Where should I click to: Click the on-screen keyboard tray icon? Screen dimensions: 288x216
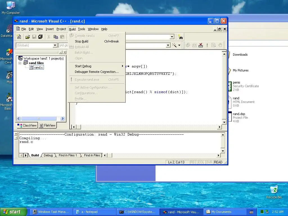click(x=251, y=212)
